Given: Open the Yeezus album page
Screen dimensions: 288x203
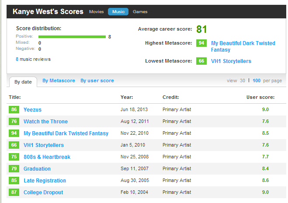Looking at the screenshot, I should coord(32,109).
